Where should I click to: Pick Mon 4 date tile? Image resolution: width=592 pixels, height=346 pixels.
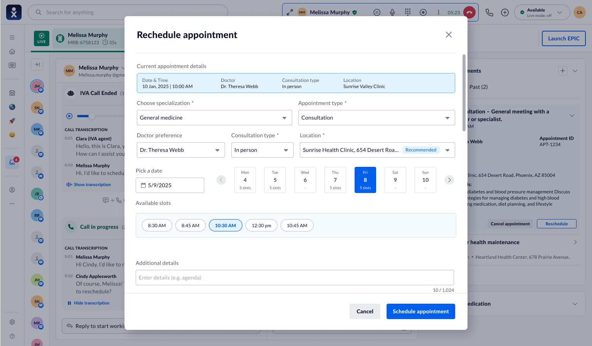(245, 180)
